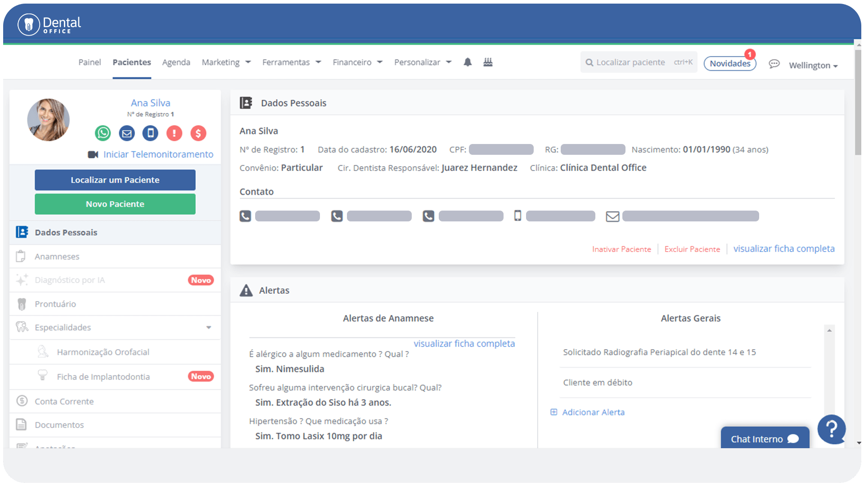Viewport: 864px width, 486px height.
Task: Click the Inativar Paciente link
Action: click(621, 249)
